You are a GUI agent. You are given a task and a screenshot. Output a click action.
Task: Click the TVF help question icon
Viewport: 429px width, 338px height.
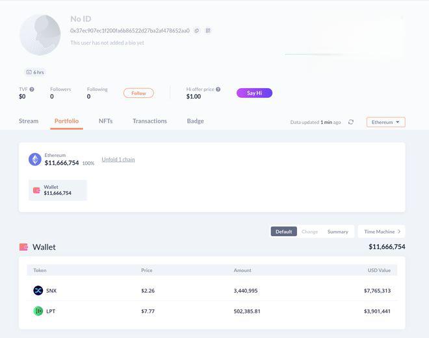pyautogui.click(x=32, y=90)
